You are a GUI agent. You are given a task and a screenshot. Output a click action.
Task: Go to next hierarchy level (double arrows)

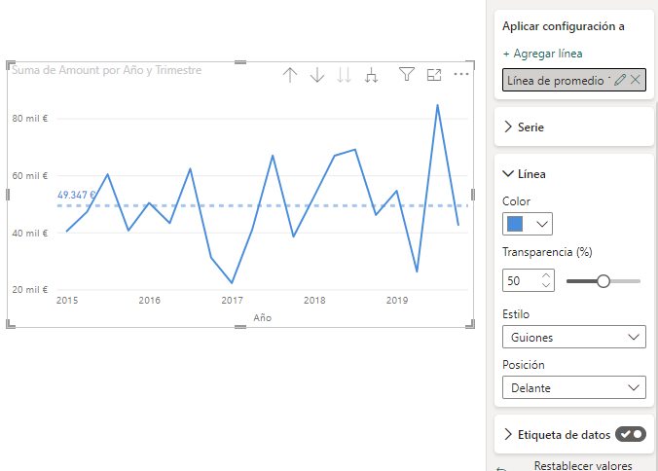click(344, 76)
